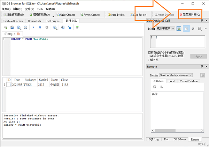Select the Current Database tab
The width and height of the screenshot is (209, 147).
[x=188, y=81]
